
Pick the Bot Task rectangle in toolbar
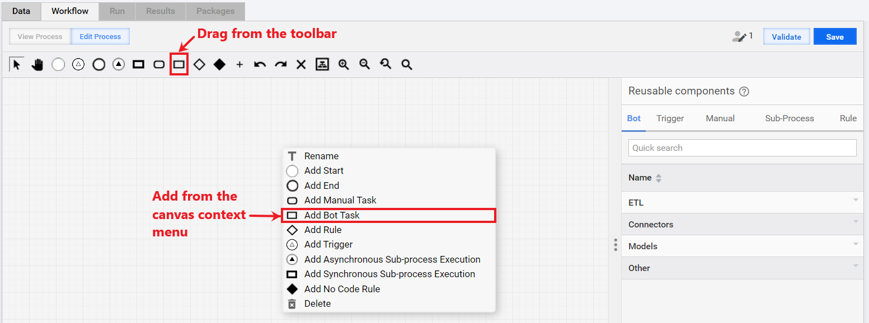179,65
